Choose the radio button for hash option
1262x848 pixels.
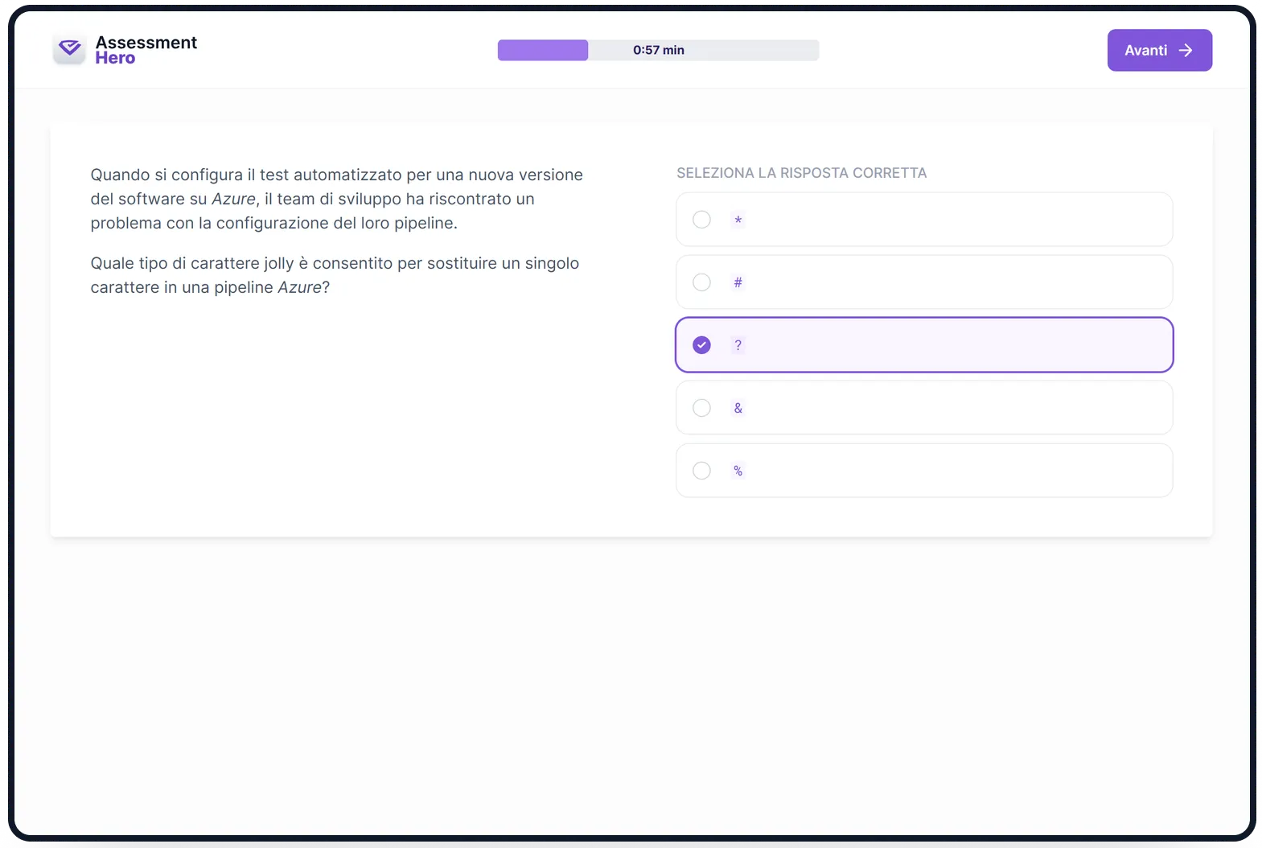tap(702, 282)
